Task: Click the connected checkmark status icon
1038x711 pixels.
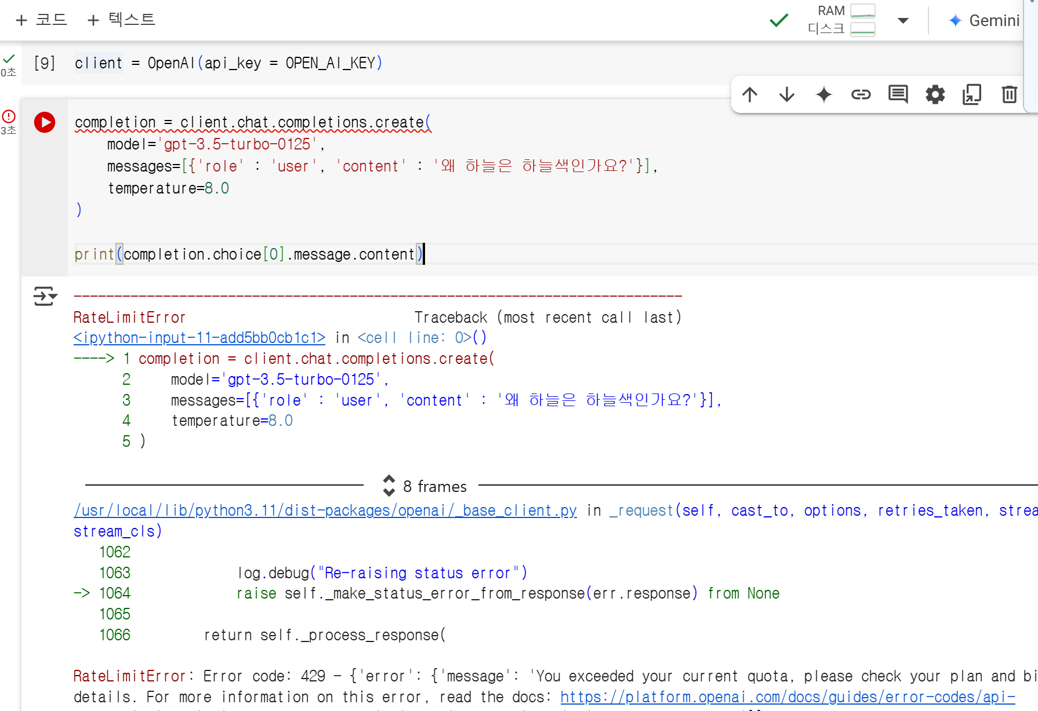Action: click(779, 20)
